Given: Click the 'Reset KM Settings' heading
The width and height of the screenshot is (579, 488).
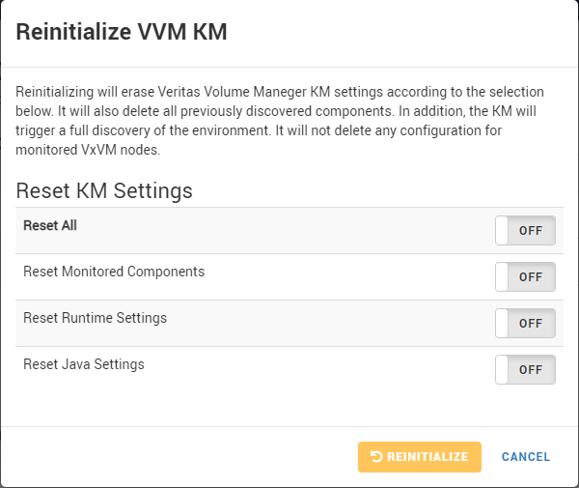Looking at the screenshot, I should click(x=104, y=190).
